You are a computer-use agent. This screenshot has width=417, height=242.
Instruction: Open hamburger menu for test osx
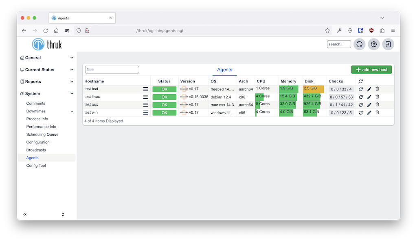click(145, 105)
